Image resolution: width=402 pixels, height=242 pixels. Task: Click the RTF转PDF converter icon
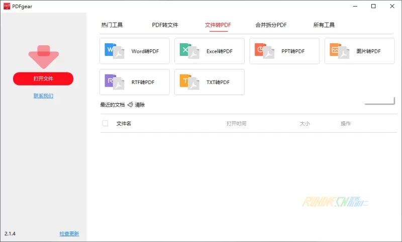(x=114, y=82)
